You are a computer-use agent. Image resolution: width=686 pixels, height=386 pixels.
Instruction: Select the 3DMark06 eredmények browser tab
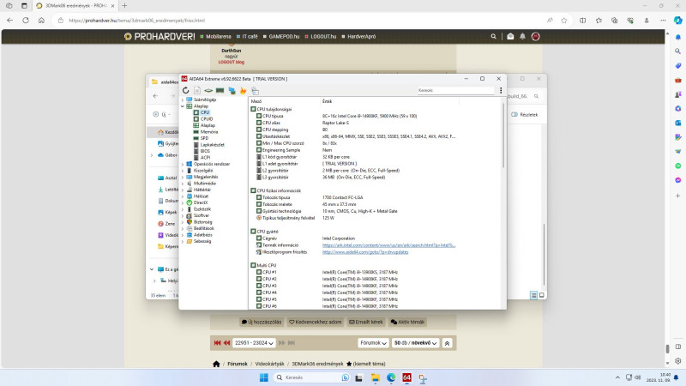(75, 6)
